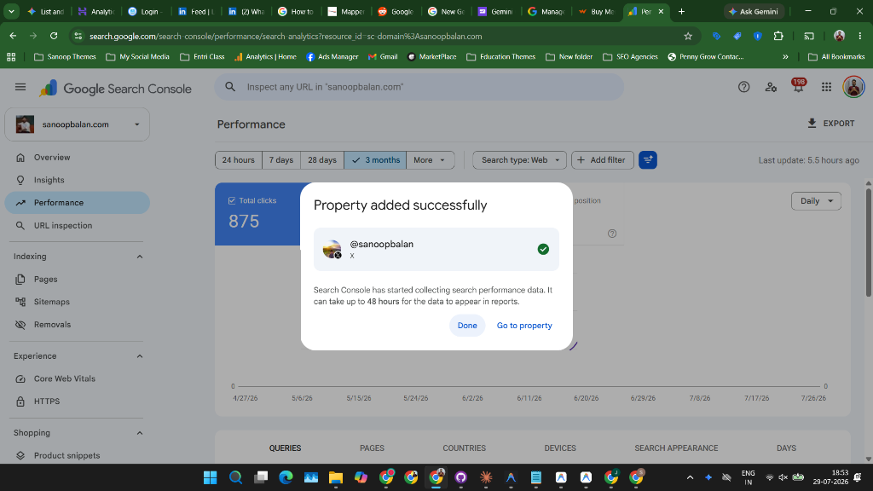
Task: Click the page vertical scrollbar
Action: tap(869, 243)
